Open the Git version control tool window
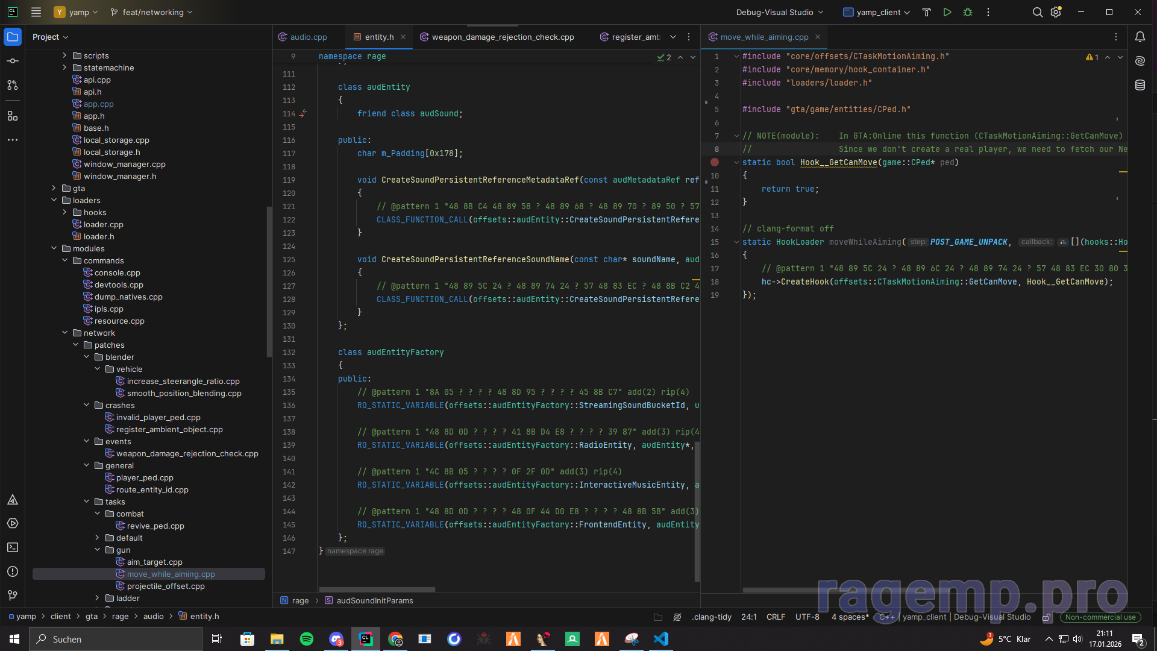This screenshot has width=1157, height=651. coord(13,595)
